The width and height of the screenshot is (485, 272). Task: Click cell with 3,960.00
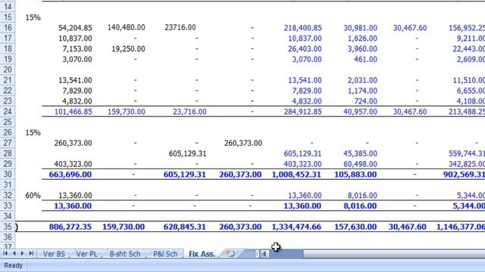[362, 49]
